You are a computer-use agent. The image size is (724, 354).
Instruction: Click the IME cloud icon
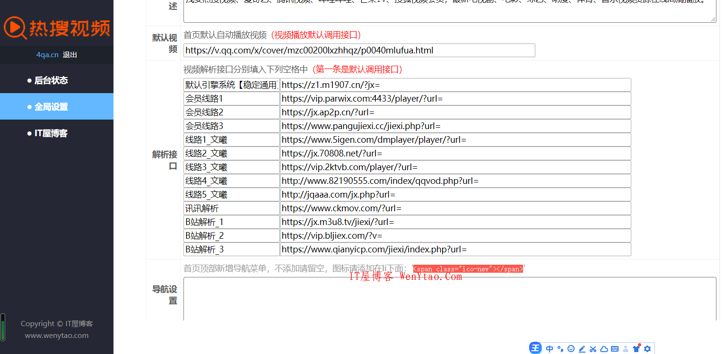[604, 349]
